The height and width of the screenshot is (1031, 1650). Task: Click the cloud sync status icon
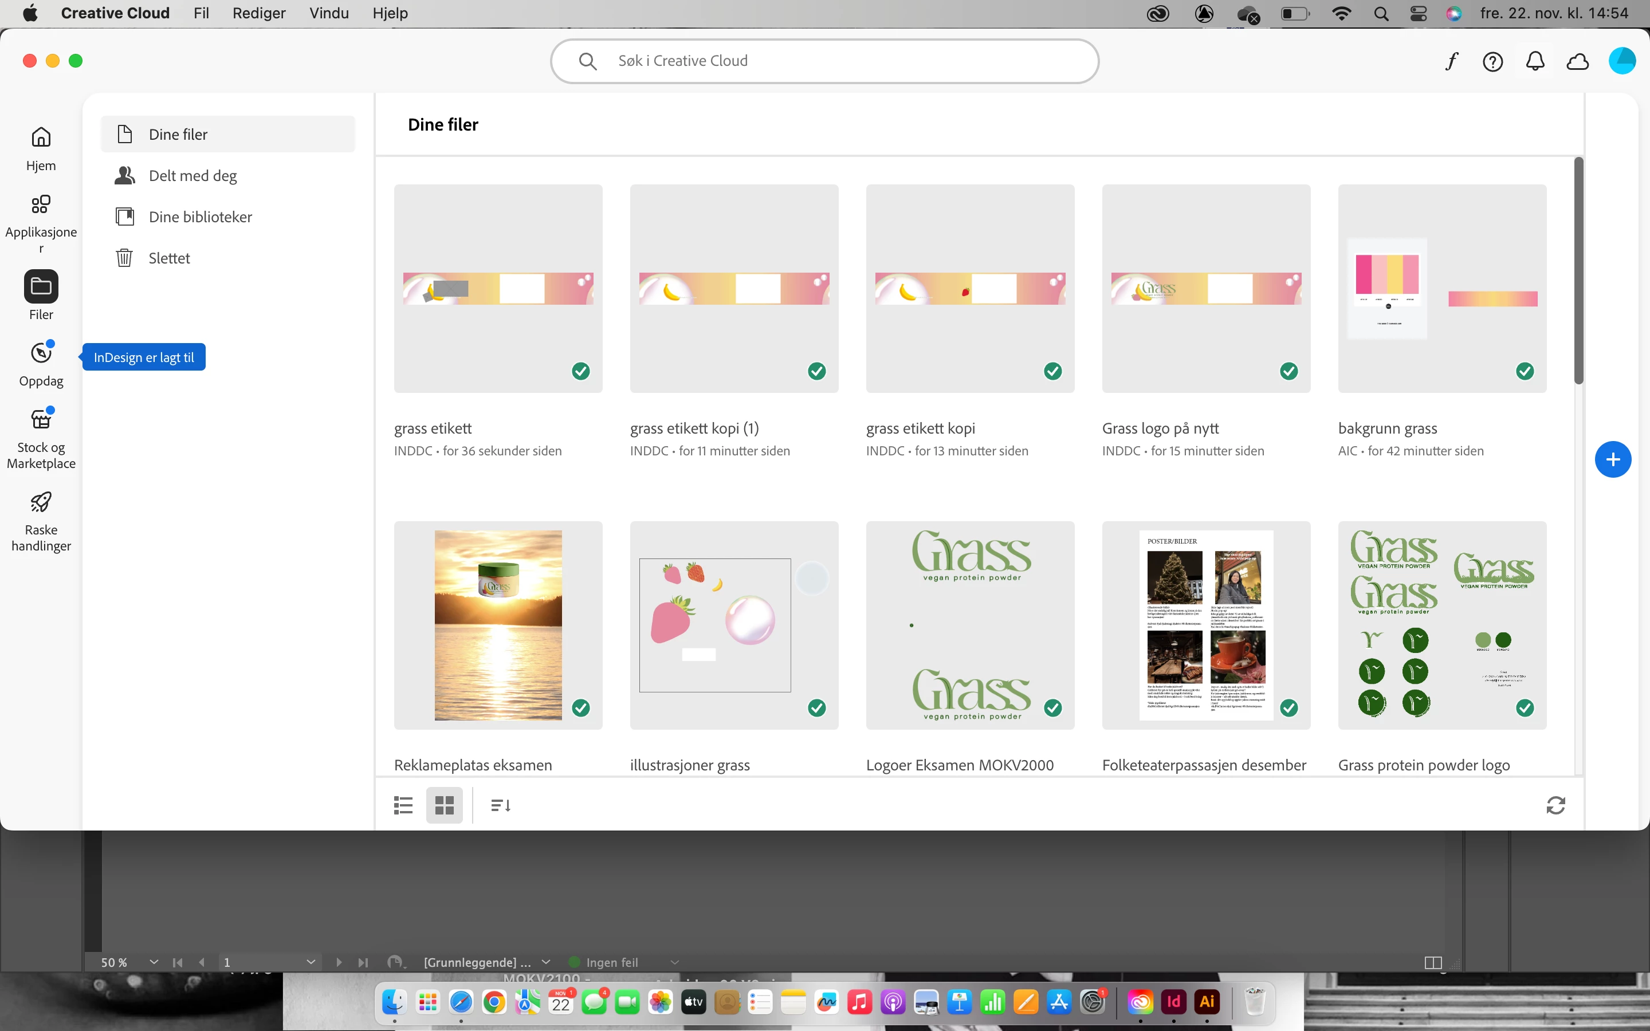point(1578,62)
